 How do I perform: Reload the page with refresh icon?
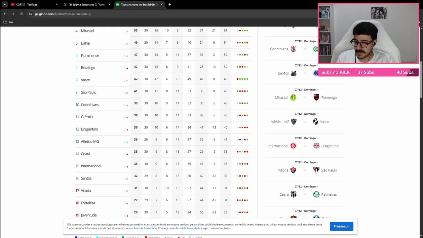pos(21,14)
